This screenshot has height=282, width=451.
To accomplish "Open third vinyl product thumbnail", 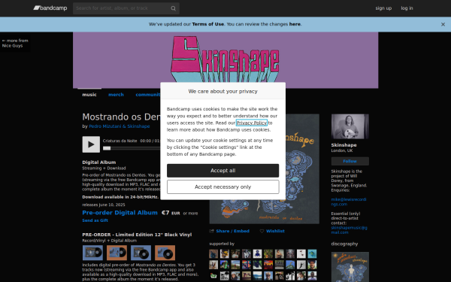I will (x=141, y=253).
